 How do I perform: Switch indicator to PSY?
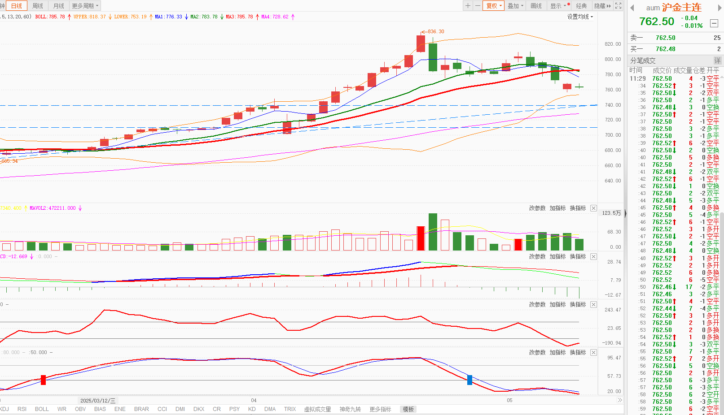pos(234,409)
